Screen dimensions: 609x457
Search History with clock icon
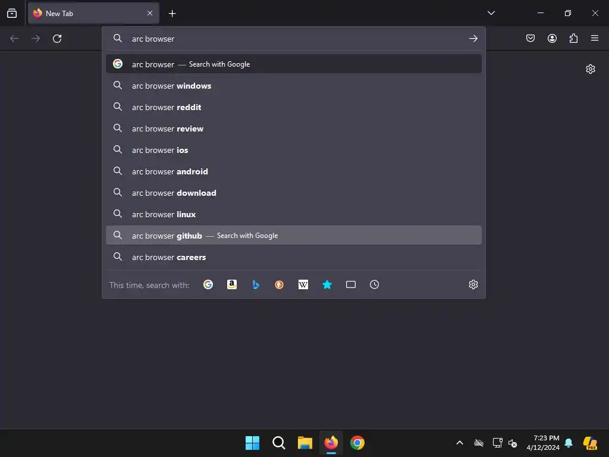(375, 284)
